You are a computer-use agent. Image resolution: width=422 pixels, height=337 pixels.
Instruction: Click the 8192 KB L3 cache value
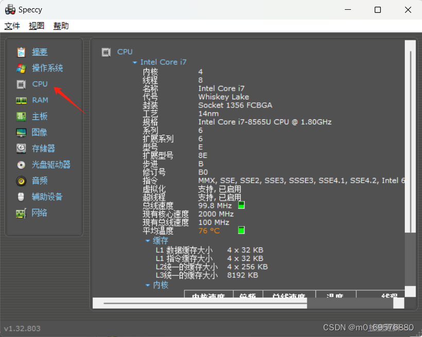coord(243,275)
